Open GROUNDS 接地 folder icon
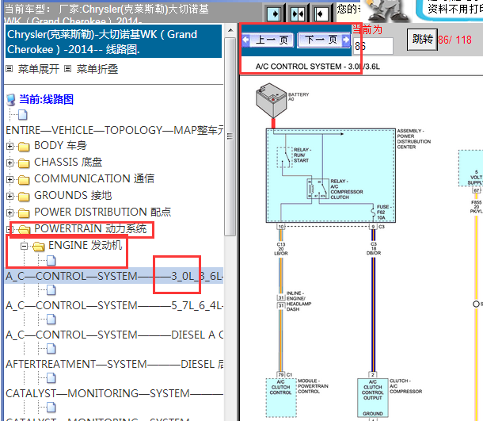 (24, 196)
